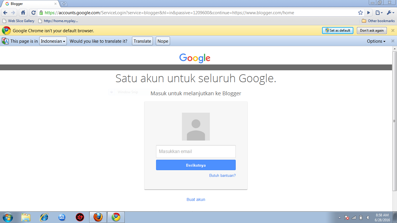Select the Blogger browser tab
397x223 pixels.
point(31,4)
